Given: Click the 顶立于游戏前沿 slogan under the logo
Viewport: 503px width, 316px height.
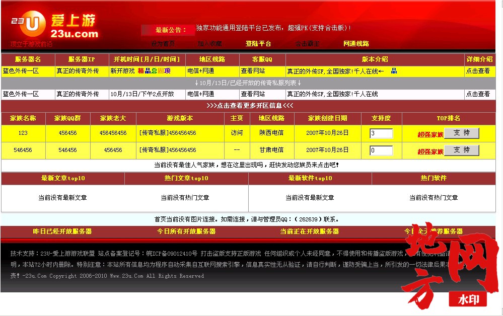Looking at the screenshot, I should 31,44.
